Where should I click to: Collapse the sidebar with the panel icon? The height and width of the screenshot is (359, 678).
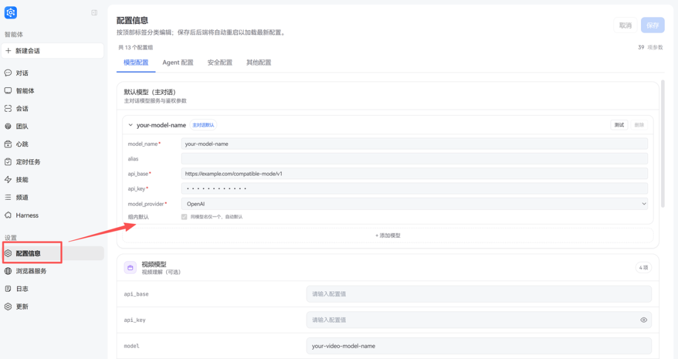pos(94,13)
